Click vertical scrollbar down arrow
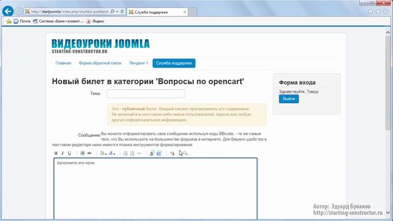 [387, 213]
